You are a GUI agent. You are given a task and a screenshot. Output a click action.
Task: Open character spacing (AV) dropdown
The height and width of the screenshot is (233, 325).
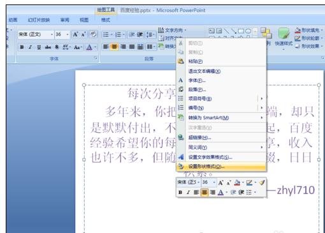tap(66, 47)
